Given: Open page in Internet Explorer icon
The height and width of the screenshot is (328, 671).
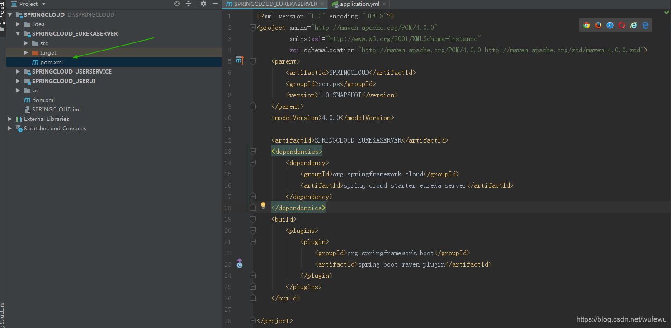Looking at the screenshot, I should 633,25.
